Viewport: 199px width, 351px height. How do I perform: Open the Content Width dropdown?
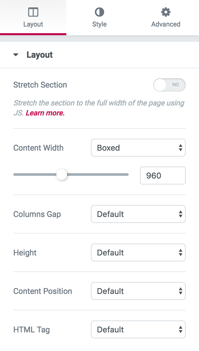pyautogui.click(x=138, y=148)
